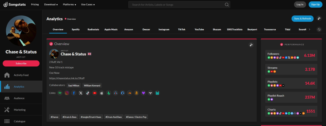Switch to the YouTube tab
This screenshot has height=126, width=326.
[199, 29]
